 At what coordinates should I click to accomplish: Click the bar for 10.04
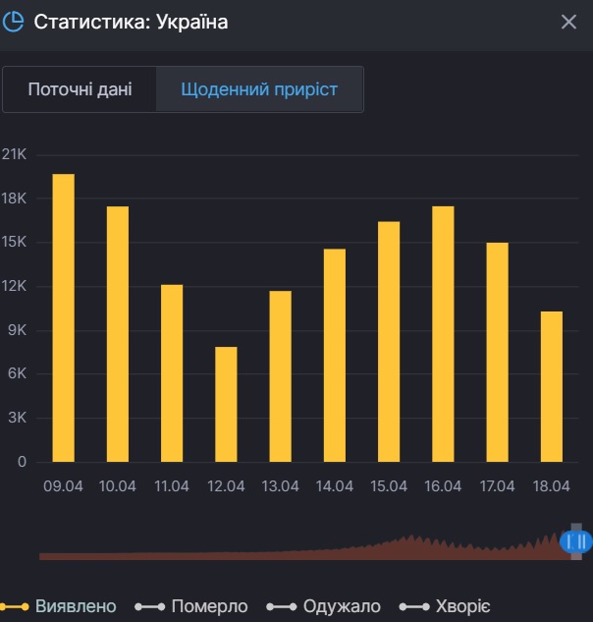tap(118, 334)
